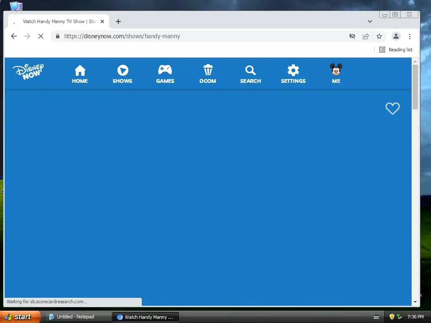
Task: Open the Chrome three-dot menu
Action: coord(410,36)
